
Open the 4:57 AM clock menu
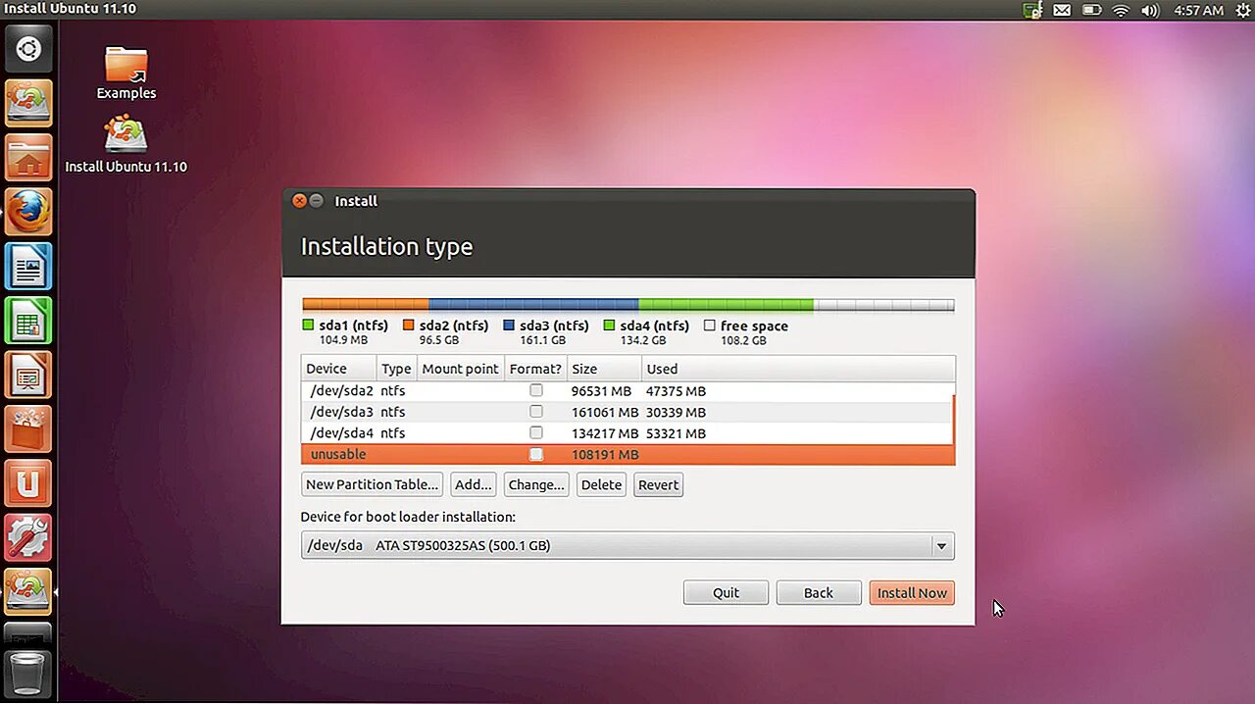pyautogui.click(x=1198, y=10)
